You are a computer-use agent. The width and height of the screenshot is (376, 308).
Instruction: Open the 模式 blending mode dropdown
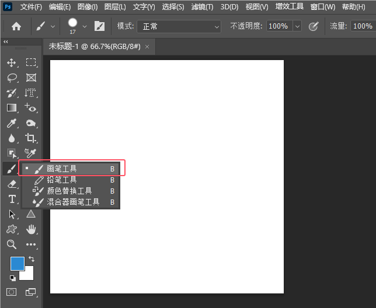179,26
